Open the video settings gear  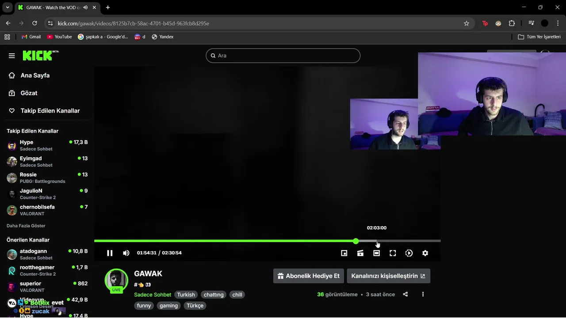425,253
